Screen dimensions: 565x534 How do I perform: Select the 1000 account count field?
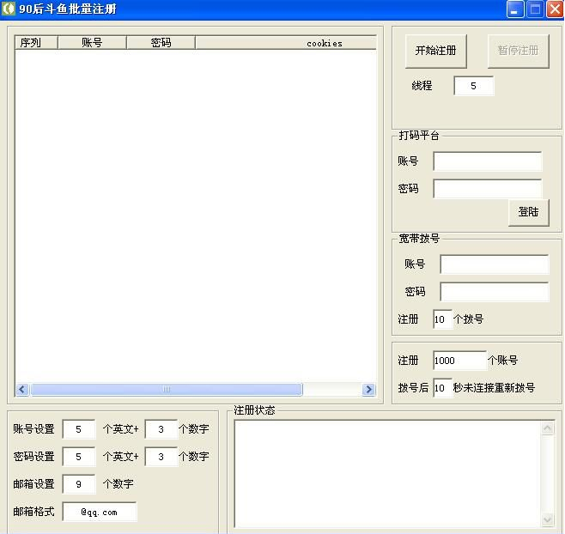[459, 361]
